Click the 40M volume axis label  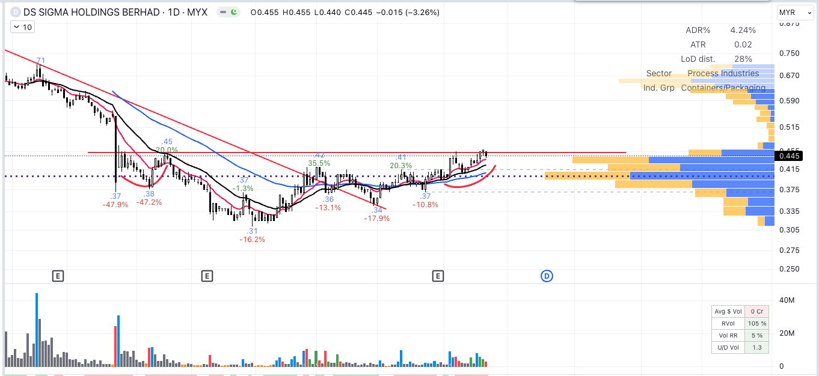coord(788,300)
